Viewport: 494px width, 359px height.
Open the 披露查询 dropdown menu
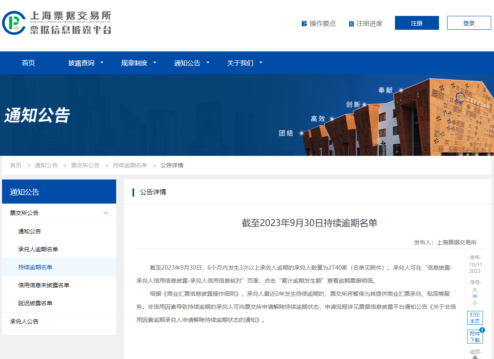click(86, 63)
